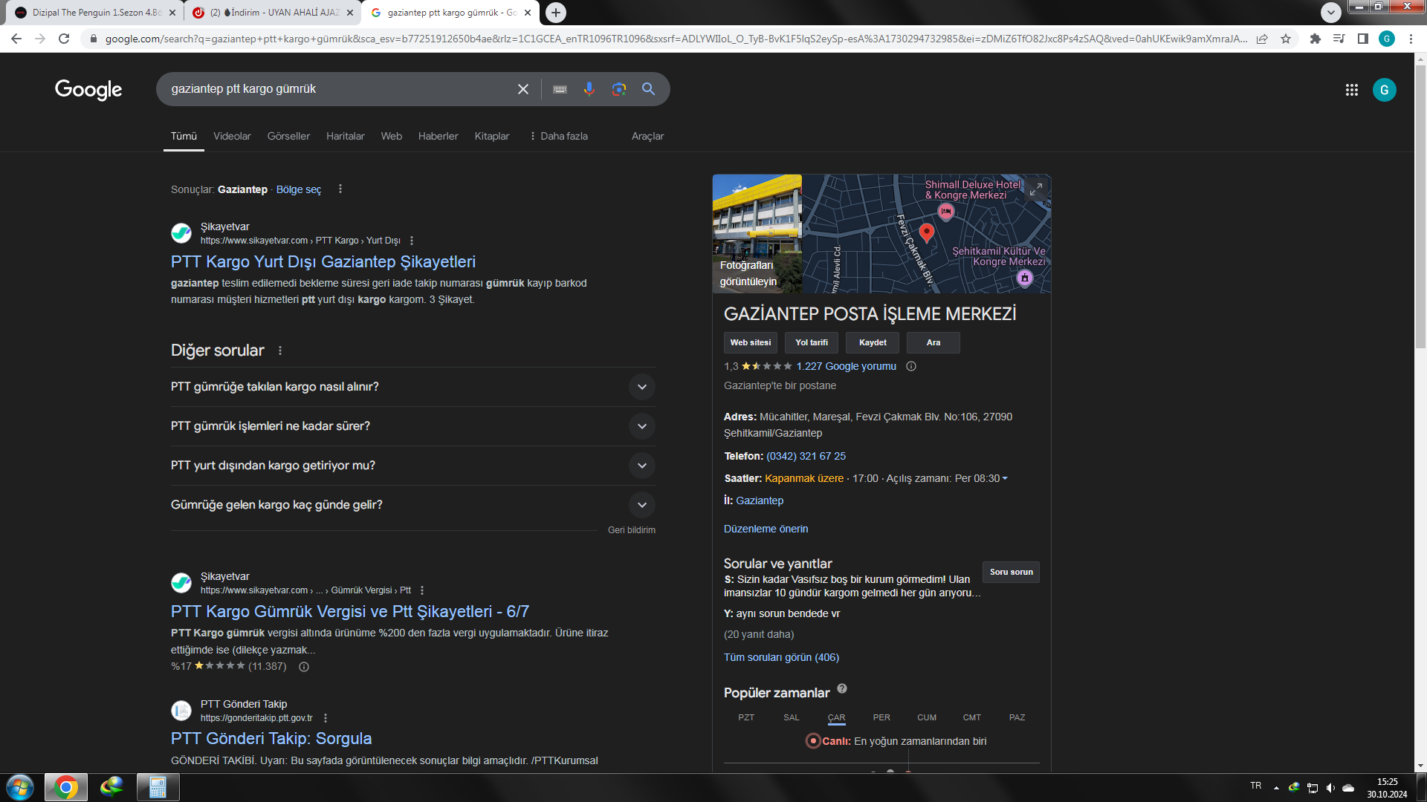Open 'PTT Gönderi Takip: Sorgula' result

pyautogui.click(x=271, y=738)
